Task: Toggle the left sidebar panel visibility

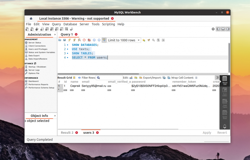Action: point(218,29)
